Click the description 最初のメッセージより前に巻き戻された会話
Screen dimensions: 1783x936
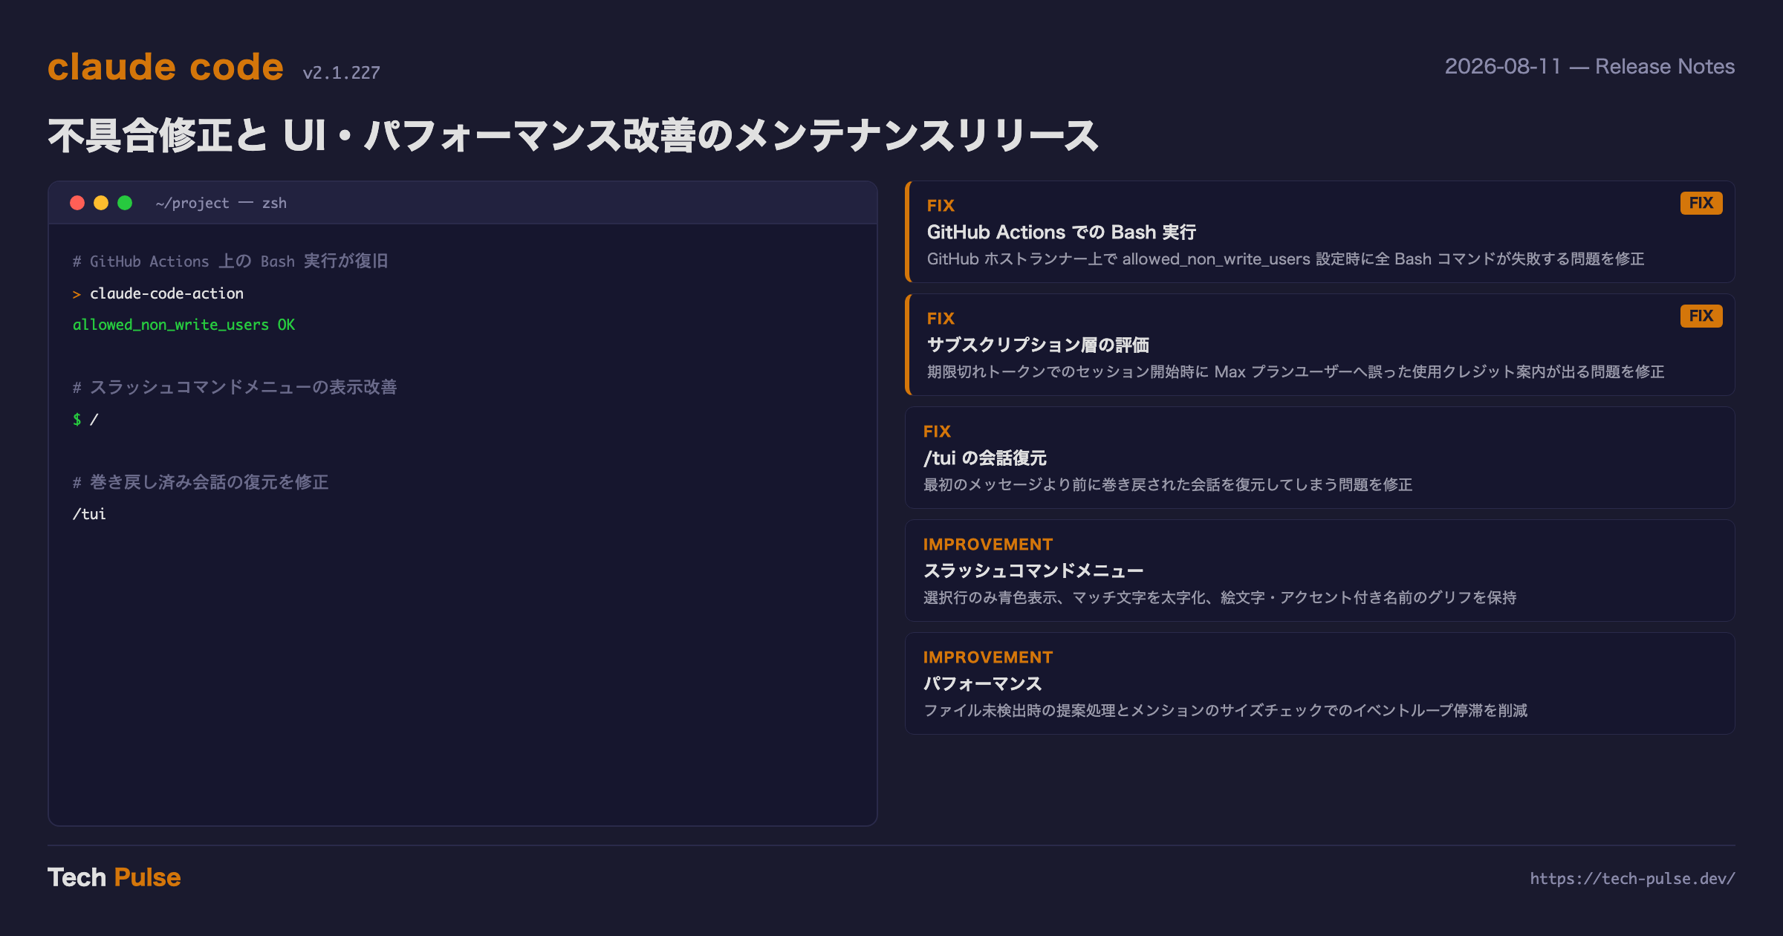[1168, 485]
